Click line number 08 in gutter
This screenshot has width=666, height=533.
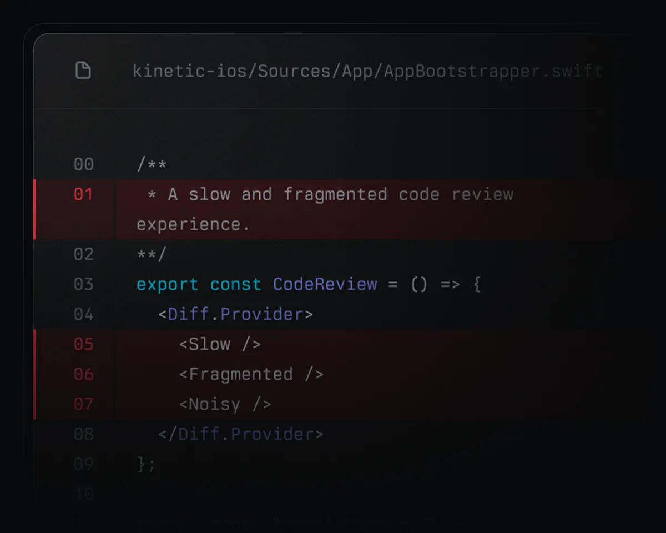[x=84, y=434]
